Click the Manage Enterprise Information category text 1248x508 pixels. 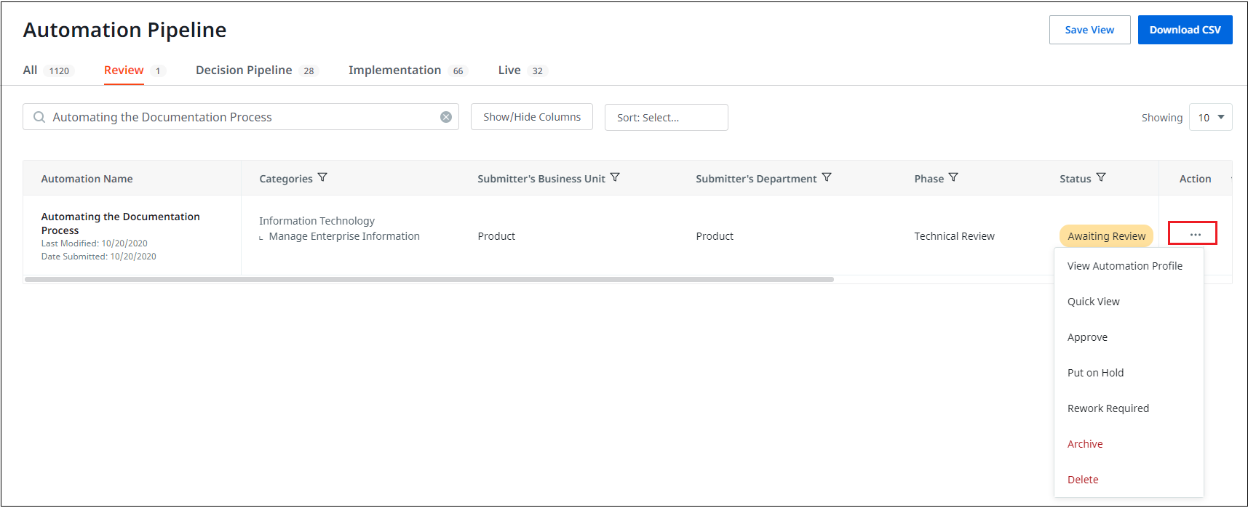pos(344,236)
